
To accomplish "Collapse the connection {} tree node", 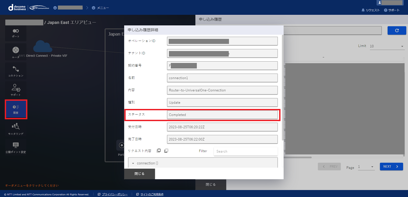I will [133, 163].
